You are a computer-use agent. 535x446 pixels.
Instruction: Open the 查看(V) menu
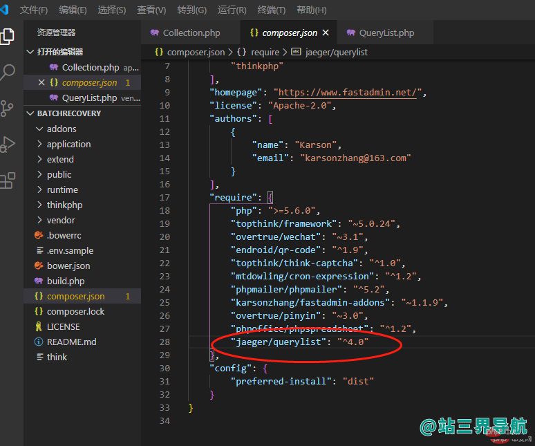(x=151, y=10)
